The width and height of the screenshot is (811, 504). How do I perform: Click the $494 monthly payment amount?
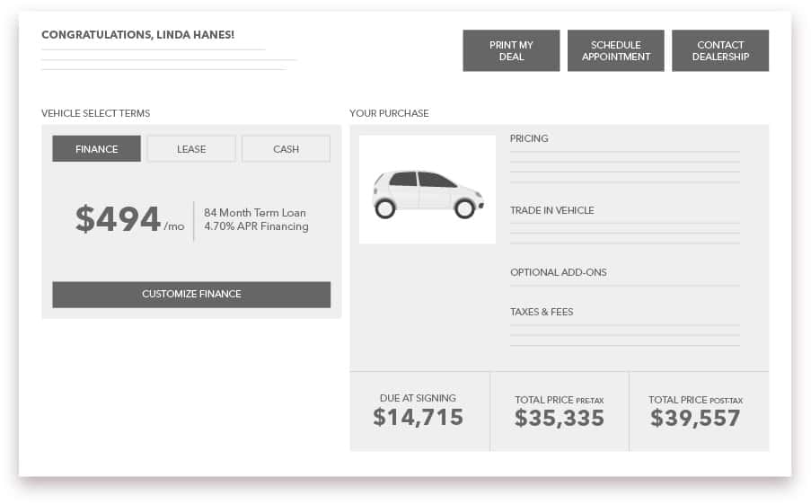118,219
